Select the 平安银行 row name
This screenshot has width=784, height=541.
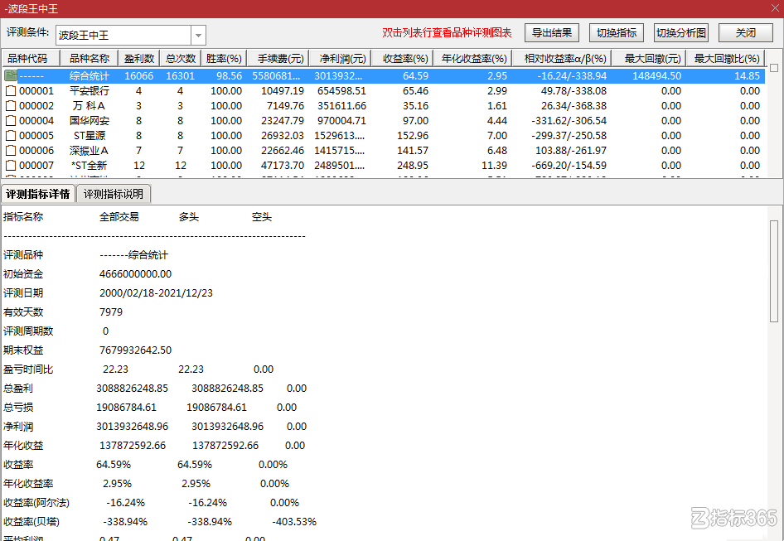tap(89, 91)
